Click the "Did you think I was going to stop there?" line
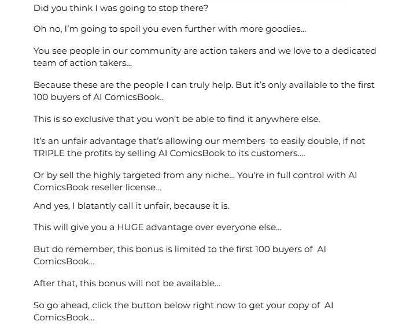The width and height of the screenshot is (413, 325). (x=120, y=8)
